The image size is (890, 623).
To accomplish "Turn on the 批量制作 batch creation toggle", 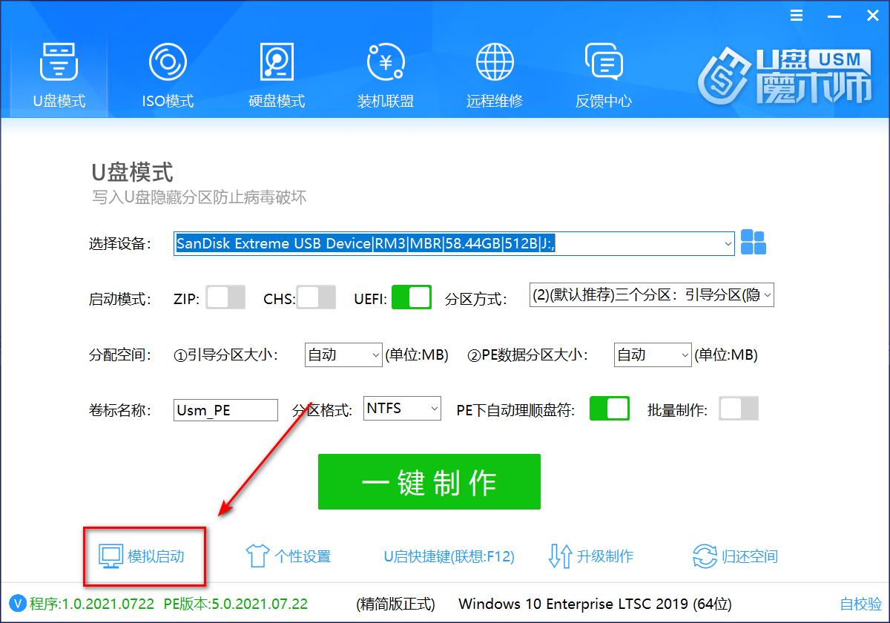I will tap(739, 409).
